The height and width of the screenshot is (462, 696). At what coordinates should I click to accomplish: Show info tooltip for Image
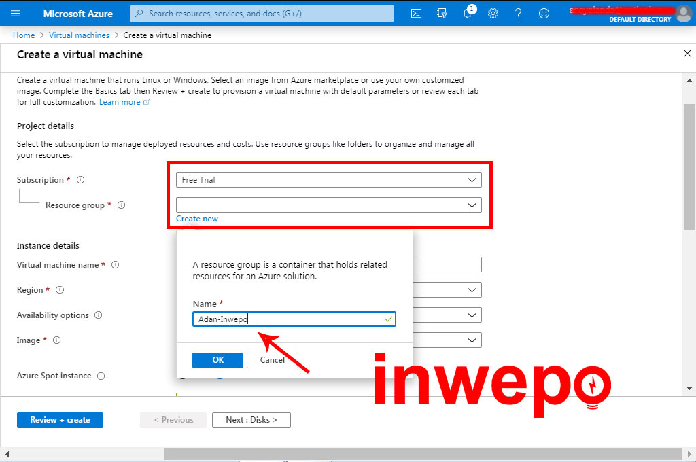56,340
